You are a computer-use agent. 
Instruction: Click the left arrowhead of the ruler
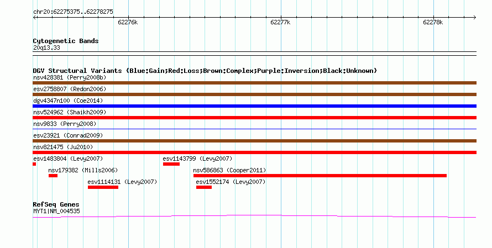pos(34,17)
